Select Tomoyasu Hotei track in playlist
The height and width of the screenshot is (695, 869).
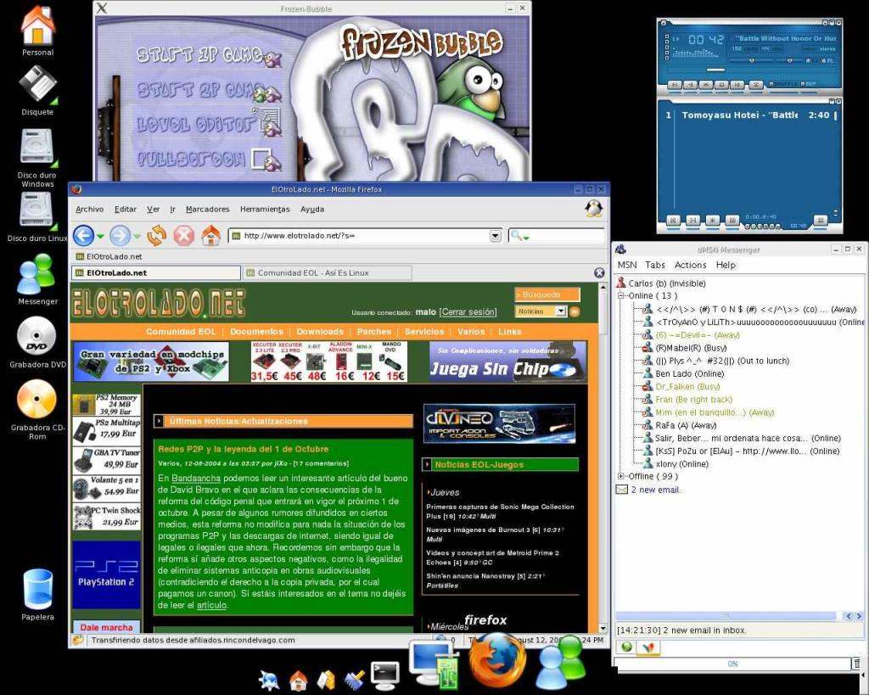pos(748,115)
